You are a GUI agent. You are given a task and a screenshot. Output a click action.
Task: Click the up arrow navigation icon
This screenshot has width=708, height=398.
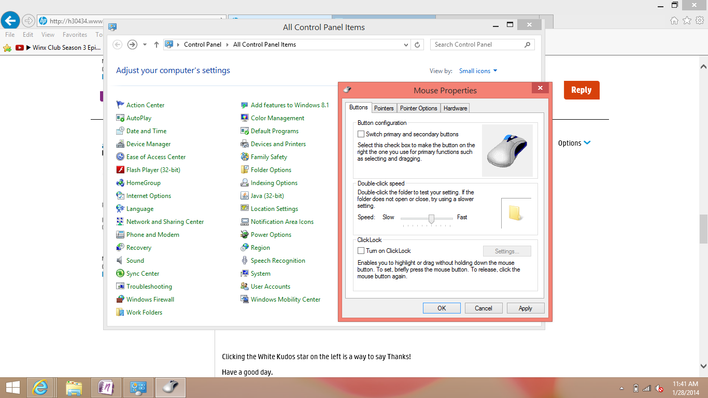click(x=157, y=45)
